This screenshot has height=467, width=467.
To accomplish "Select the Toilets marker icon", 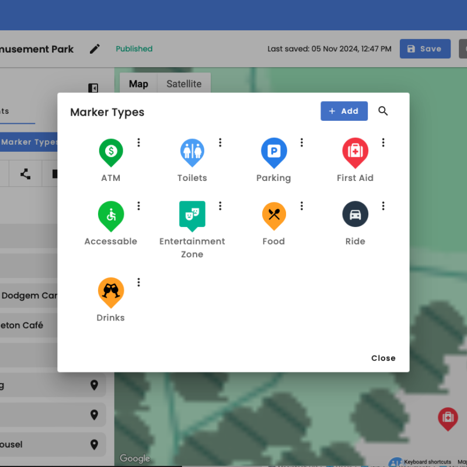I will click(x=192, y=152).
